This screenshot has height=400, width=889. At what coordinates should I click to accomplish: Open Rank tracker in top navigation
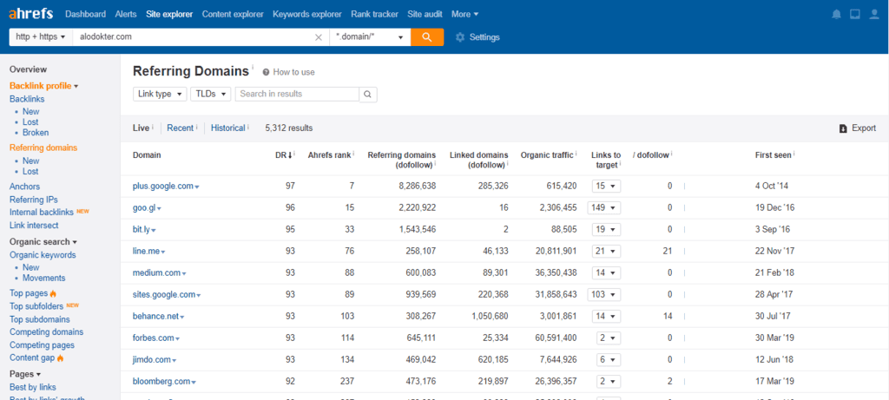pos(375,14)
